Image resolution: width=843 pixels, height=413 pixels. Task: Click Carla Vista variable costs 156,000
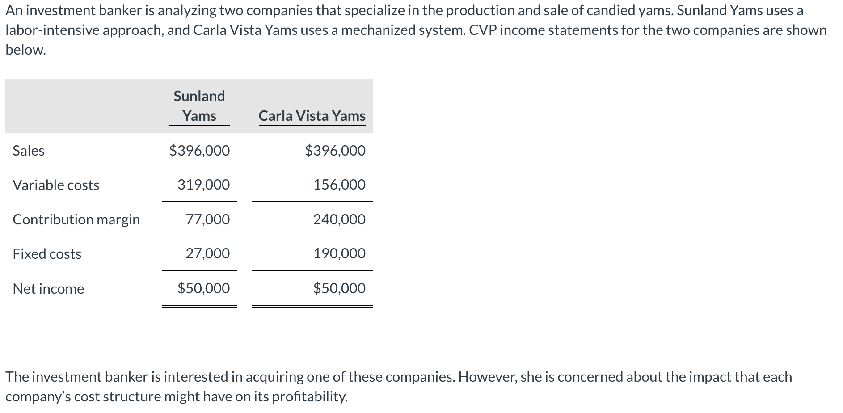tap(340, 185)
